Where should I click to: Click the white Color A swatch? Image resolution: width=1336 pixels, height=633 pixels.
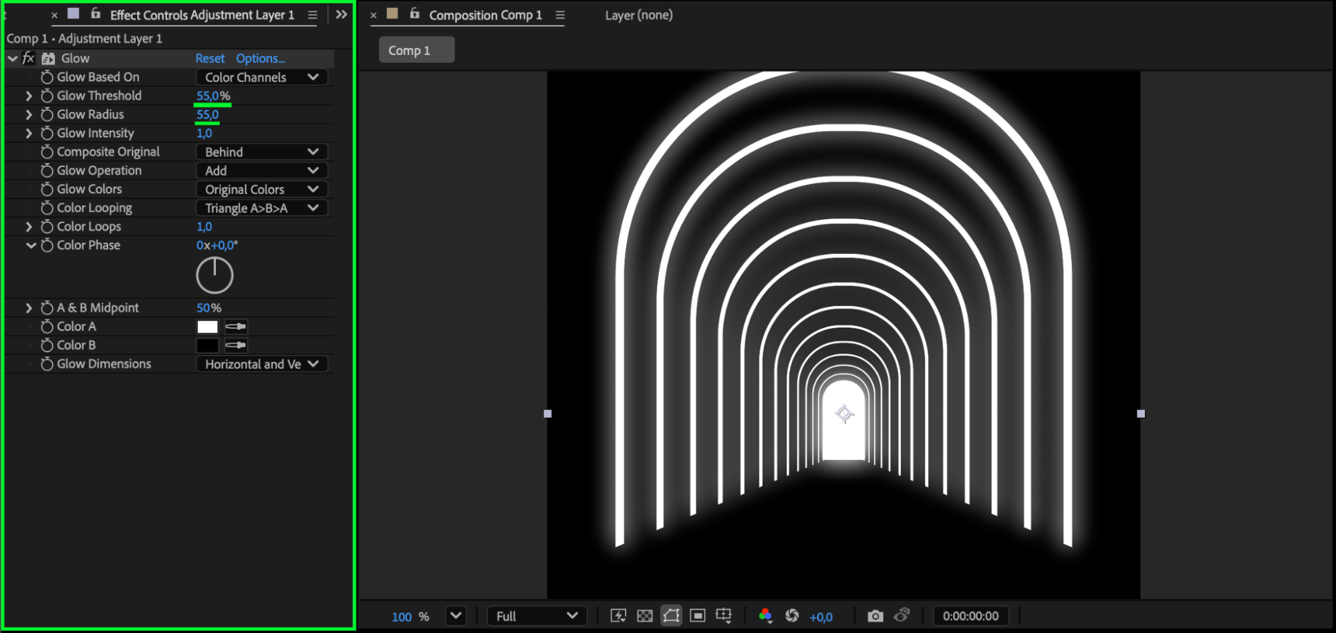pos(207,326)
